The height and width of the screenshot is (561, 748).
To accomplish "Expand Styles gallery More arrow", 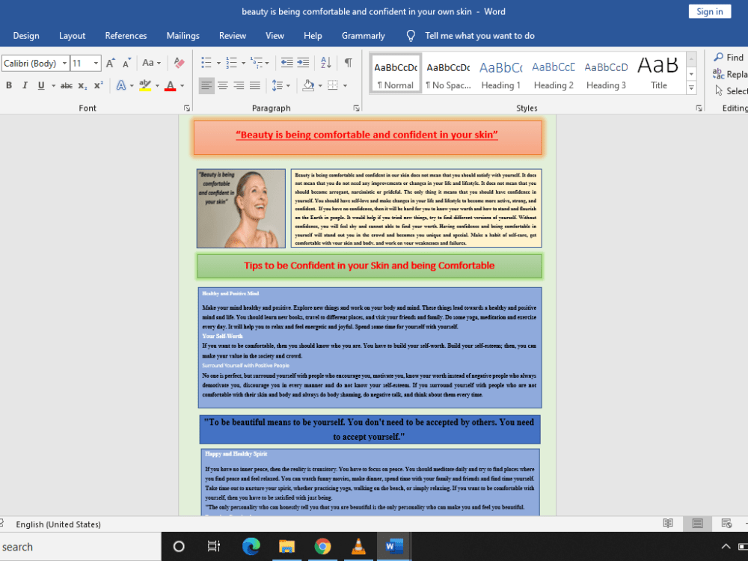I will tap(691, 88).
